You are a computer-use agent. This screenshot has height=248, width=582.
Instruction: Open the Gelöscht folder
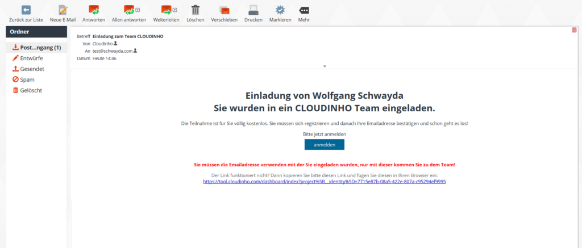pos(36,90)
